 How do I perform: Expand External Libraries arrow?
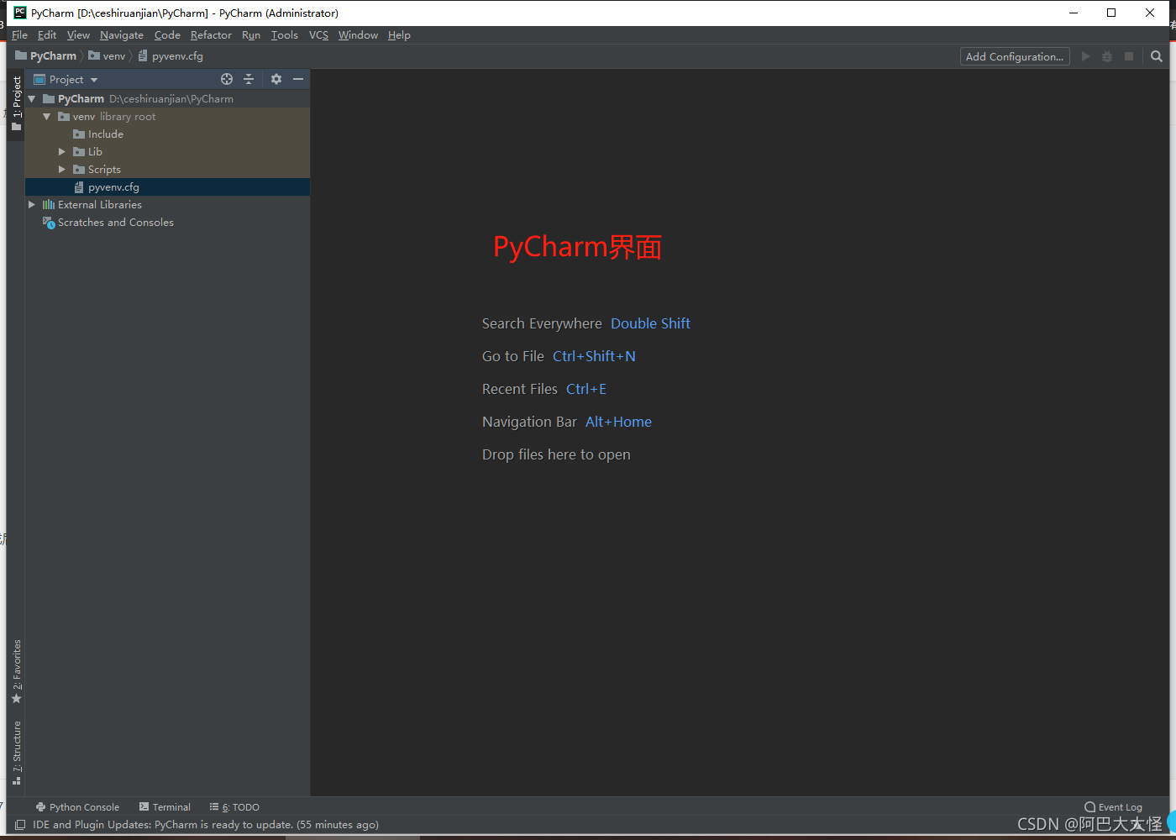[32, 205]
